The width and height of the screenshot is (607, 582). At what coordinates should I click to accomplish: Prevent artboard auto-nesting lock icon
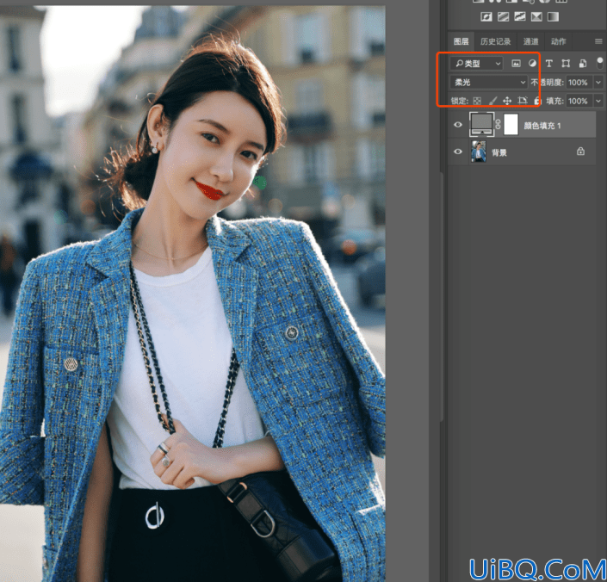(523, 101)
